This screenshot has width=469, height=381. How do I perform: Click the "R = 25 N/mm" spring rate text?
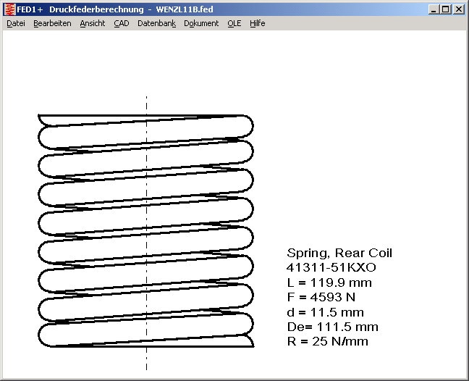click(328, 341)
